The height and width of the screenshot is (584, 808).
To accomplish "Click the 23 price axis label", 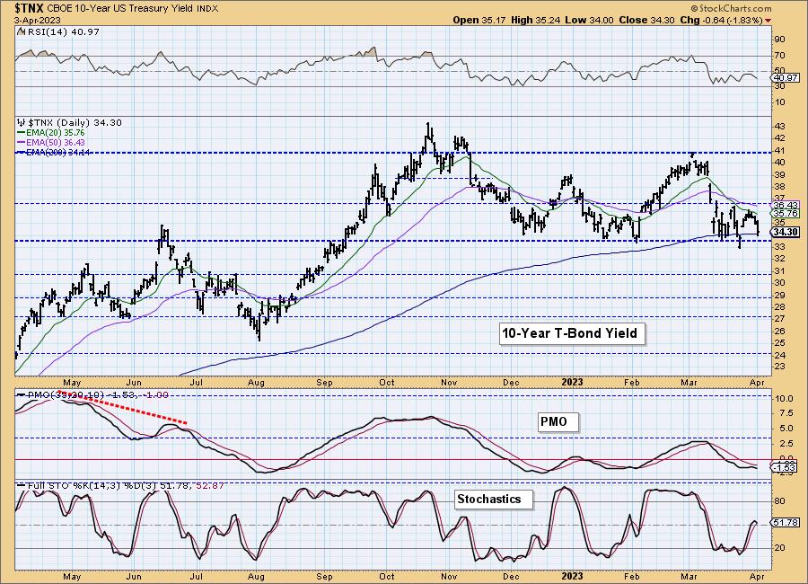I will (x=779, y=367).
